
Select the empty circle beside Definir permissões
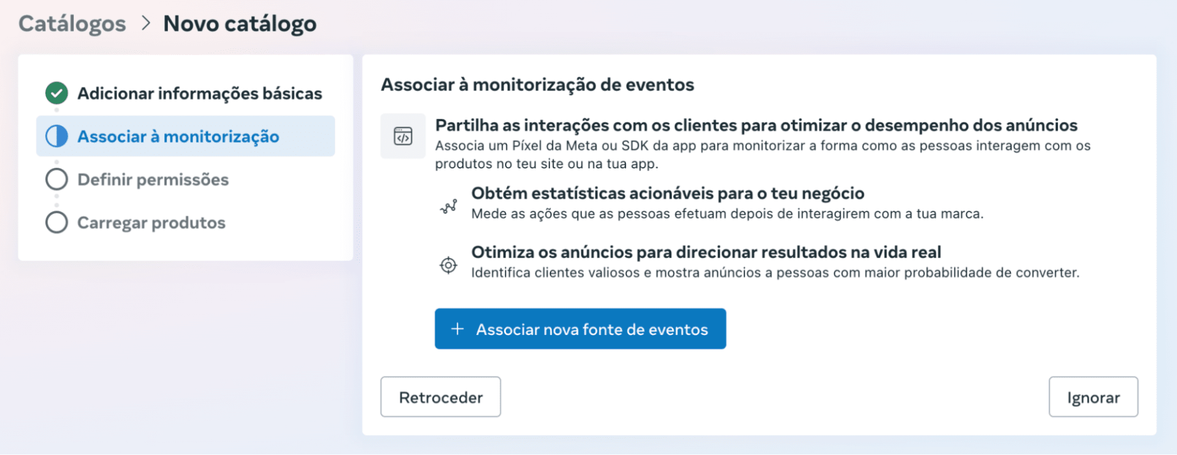click(x=56, y=179)
